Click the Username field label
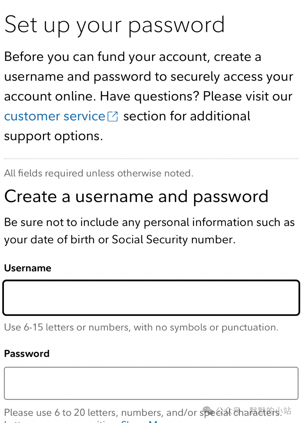The width and height of the screenshot is (301, 423). [27, 268]
